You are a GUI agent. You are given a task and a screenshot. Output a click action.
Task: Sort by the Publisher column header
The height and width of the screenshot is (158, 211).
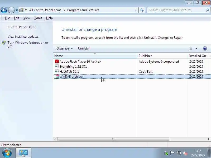(x=162, y=56)
